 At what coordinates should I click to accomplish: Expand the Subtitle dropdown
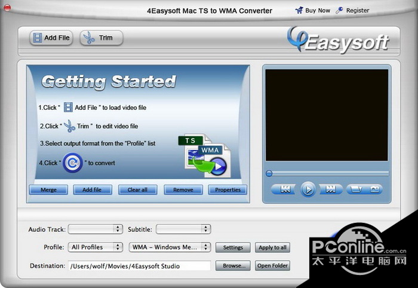[x=183, y=229]
